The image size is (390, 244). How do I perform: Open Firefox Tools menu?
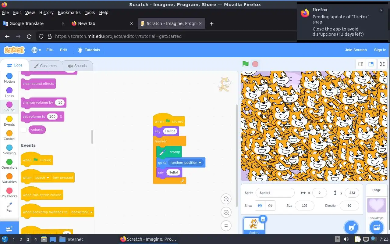(90, 13)
